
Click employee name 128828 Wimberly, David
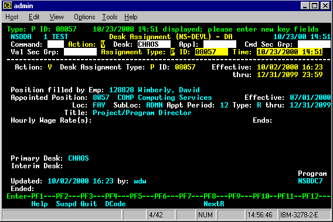pos(154,90)
